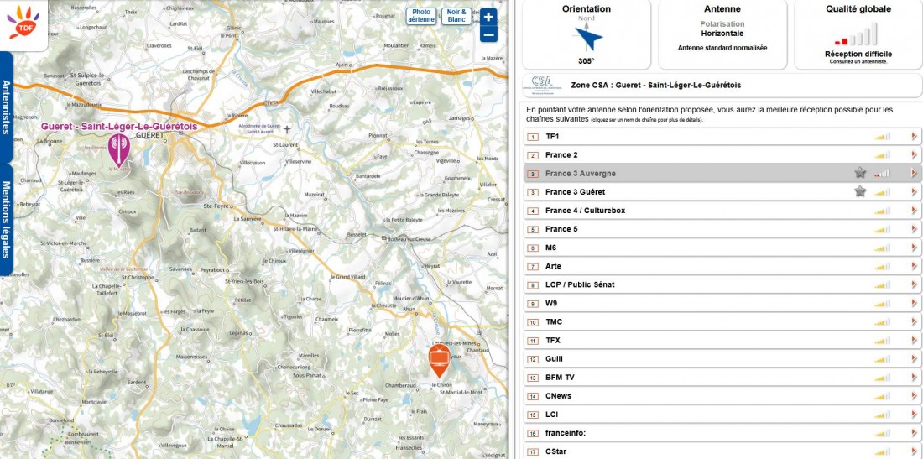Screen dimensions: 923x459
Task: Select the orange TV location marker
Action: [x=439, y=361]
